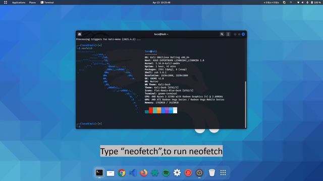
Task: Click the Host: ASUS EXPERTBOOK line
Action: (174, 60)
